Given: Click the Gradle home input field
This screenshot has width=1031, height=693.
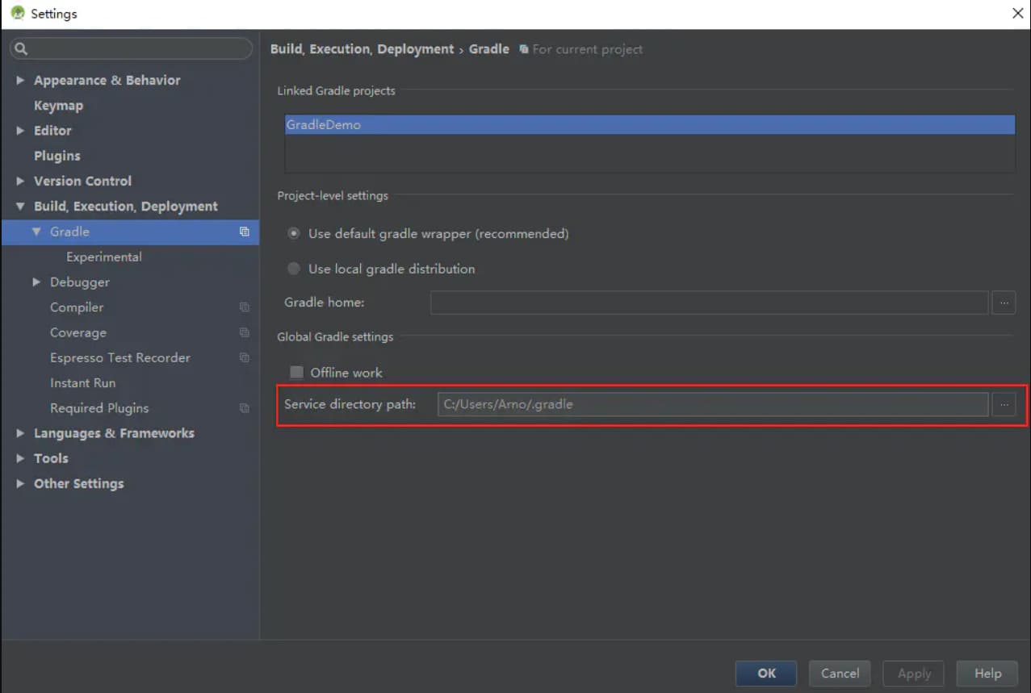Looking at the screenshot, I should click(709, 303).
